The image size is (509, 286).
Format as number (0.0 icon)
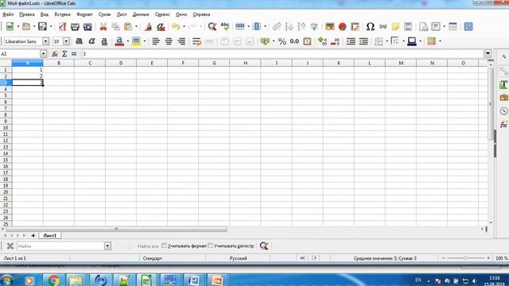point(294,41)
